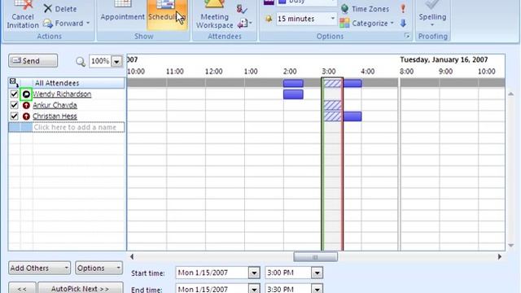Image resolution: width=521 pixels, height=293 pixels.
Task: Open the Forward dropdown arrow
Action: tap(88, 24)
